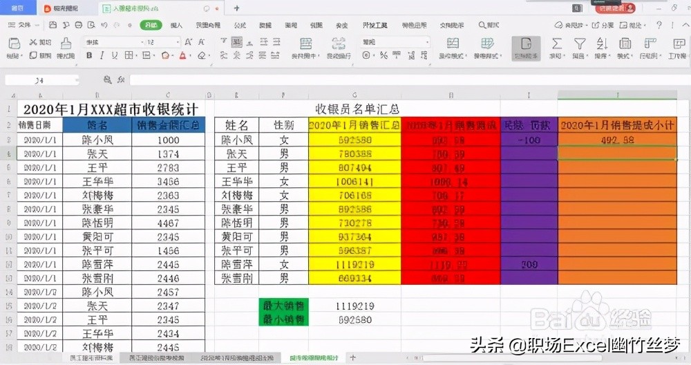Decrease font size with the A- icon
The height and width of the screenshot is (365, 691).
201,42
